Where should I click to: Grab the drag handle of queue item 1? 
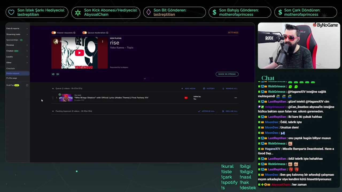[x=53, y=98]
